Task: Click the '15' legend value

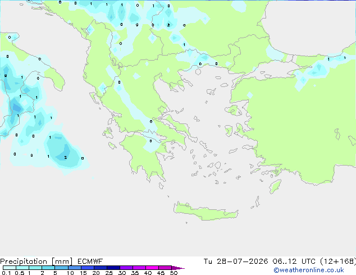Action: click(x=83, y=273)
